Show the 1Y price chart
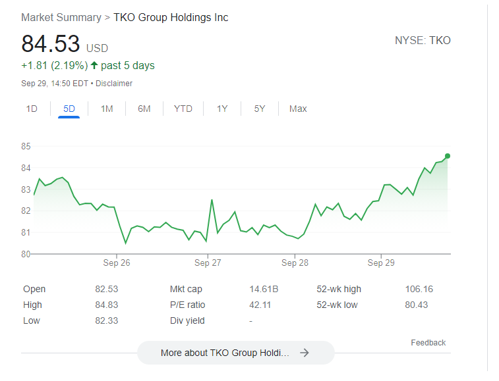Screen dimensions: 499x381 (222, 109)
